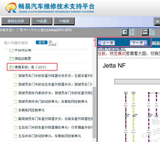The height and width of the screenshot is (142, 160).
Task: Open 驾驶员侧车内联锁开关 document
Action: (55, 93)
